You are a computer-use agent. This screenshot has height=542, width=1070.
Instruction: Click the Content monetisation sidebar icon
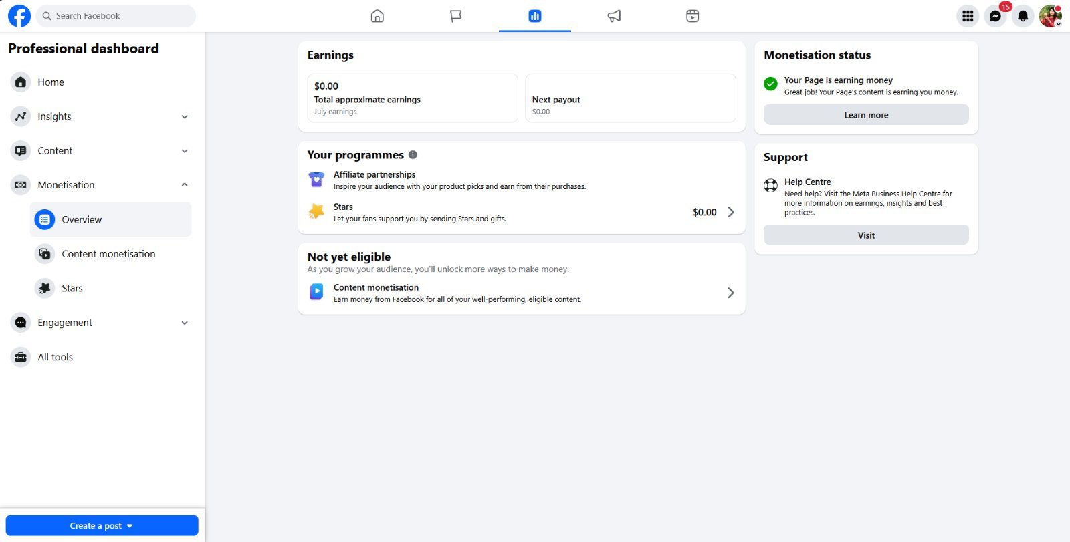44,254
